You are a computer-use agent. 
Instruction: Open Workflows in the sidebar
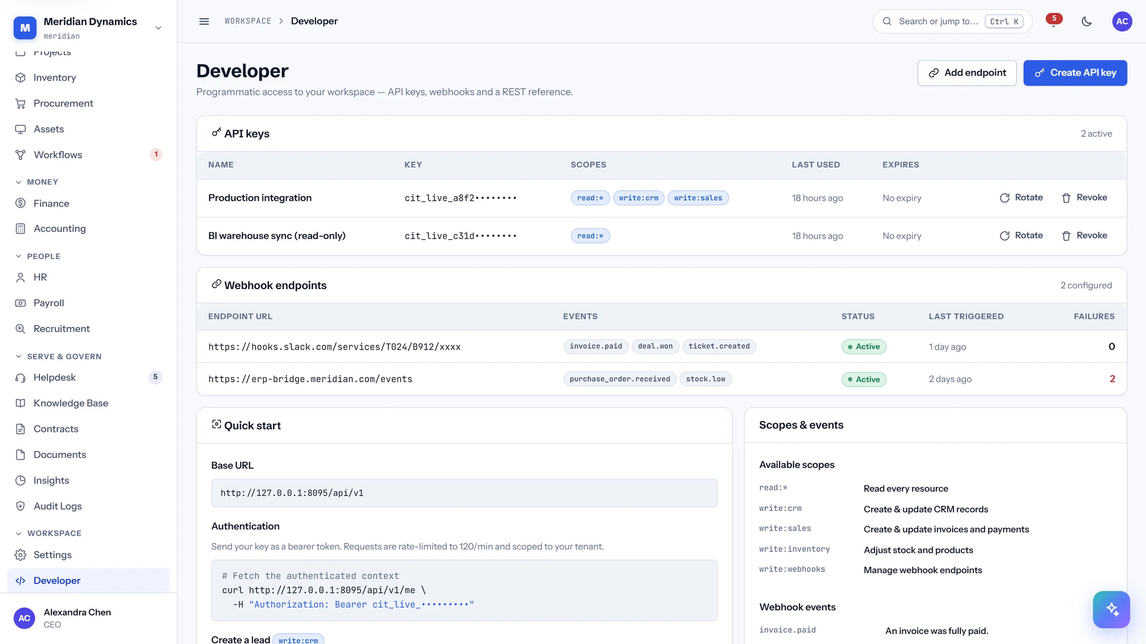(x=89, y=155)
